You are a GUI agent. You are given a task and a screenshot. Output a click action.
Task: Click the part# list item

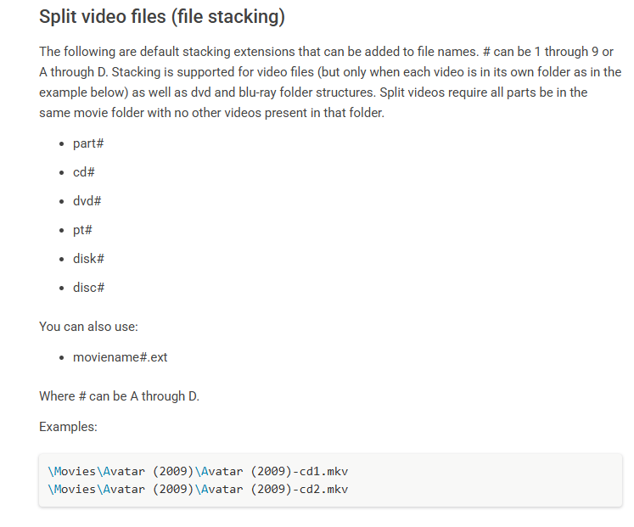click(x=88, y=143)
